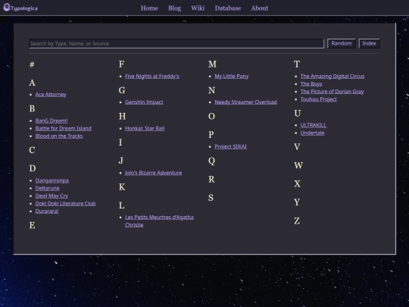Open the About page
Screen dimensions: 409x307
pos(260,8)
